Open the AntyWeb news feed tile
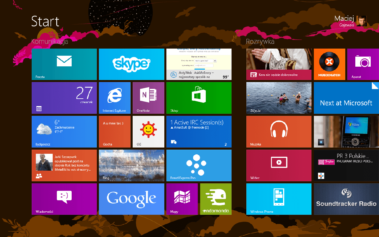Image resolution: width=379 pixels, height=237 pixels. point(199,64)
